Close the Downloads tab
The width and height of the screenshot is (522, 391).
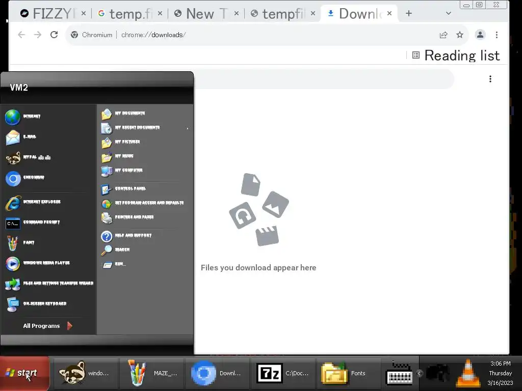[x=389, y=13]
